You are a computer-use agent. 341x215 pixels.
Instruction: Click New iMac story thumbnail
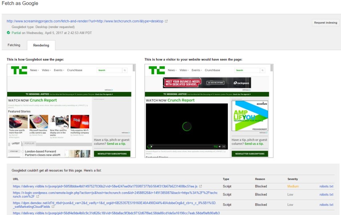pos(59,122)
